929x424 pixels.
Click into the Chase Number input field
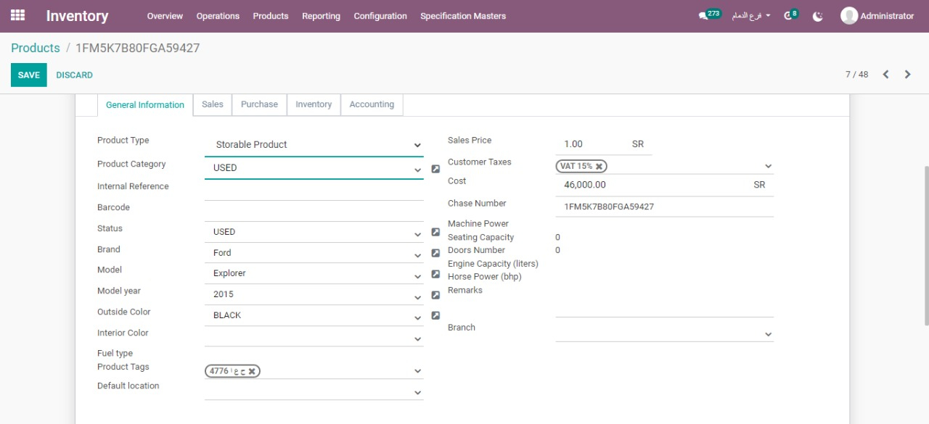click(664, 207)
